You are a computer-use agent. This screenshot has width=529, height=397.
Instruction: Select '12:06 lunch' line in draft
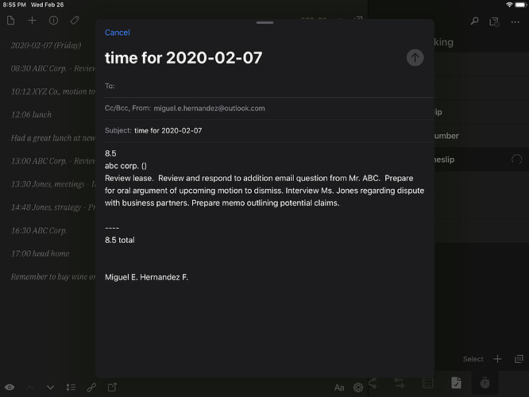pyautogui.click(x=32, y=114)
